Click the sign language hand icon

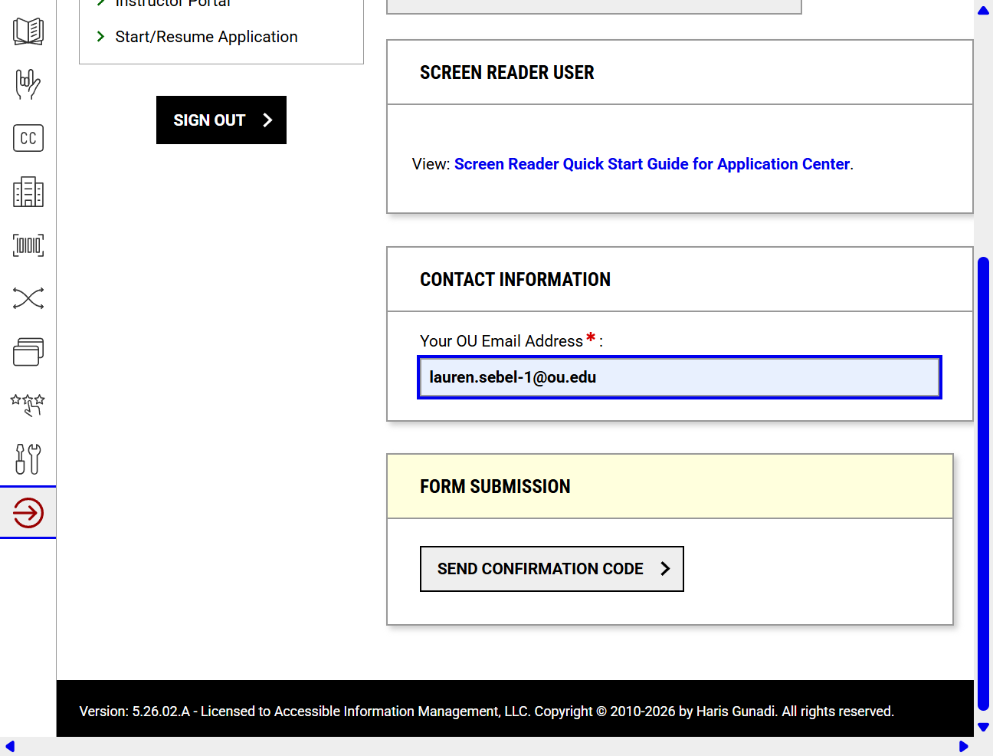28,84
